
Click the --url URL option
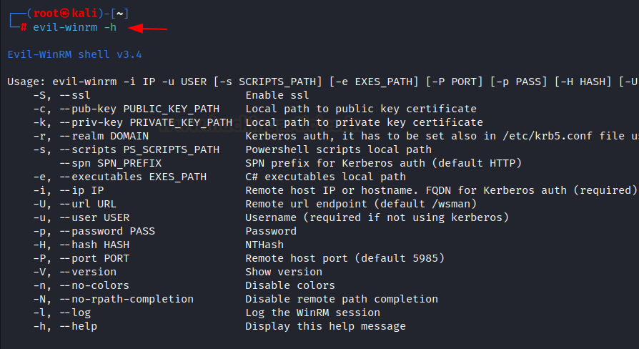pyautogui.click(x=88, y=204)
